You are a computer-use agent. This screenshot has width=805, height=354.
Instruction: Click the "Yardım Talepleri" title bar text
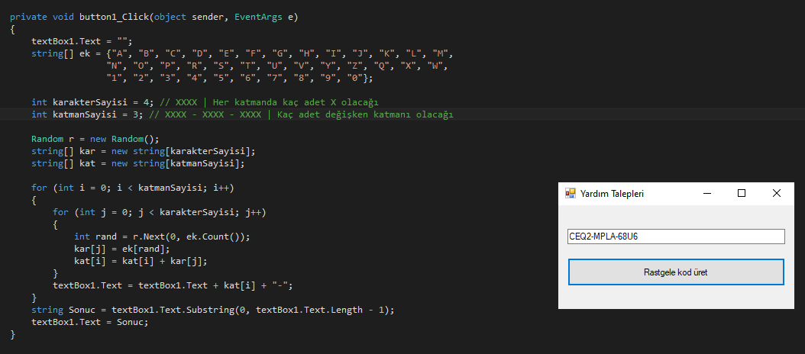click(612, 194)
